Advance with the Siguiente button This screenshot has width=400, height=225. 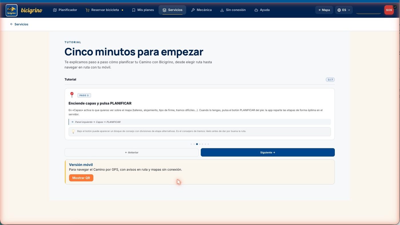click(x=268, y=153)
